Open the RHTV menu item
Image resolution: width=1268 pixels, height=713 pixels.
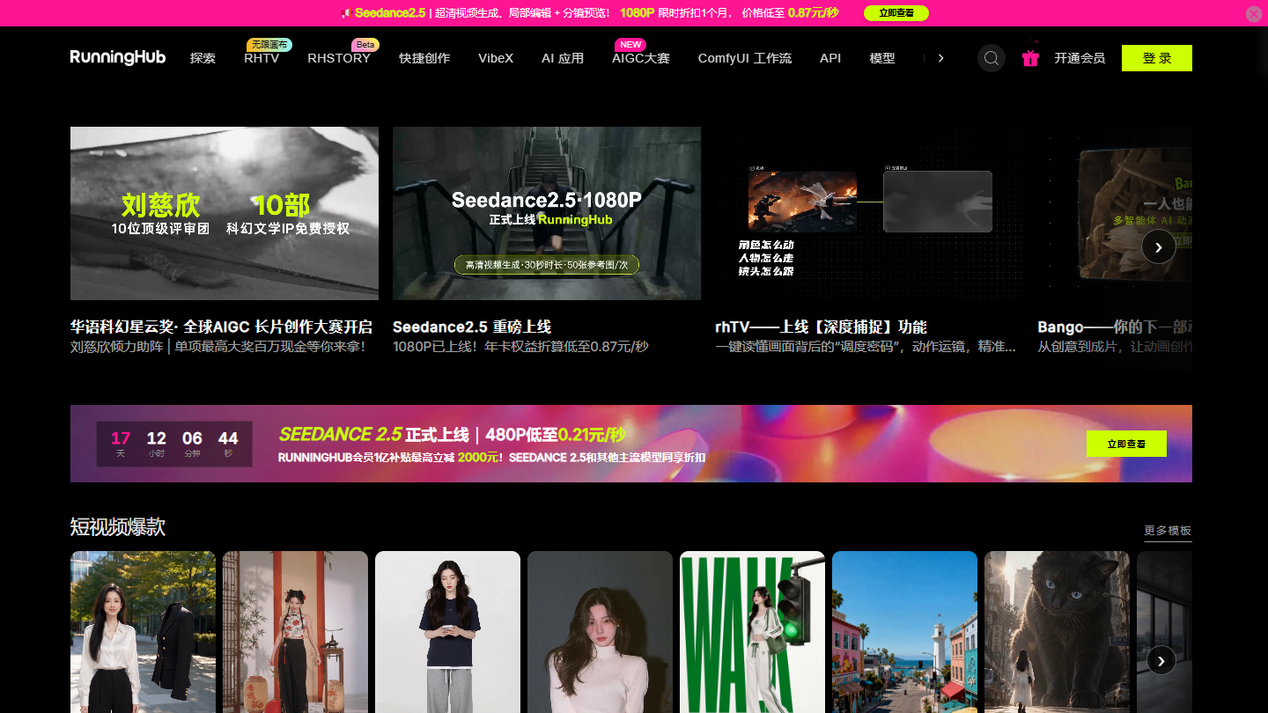[x=262, y=58]
